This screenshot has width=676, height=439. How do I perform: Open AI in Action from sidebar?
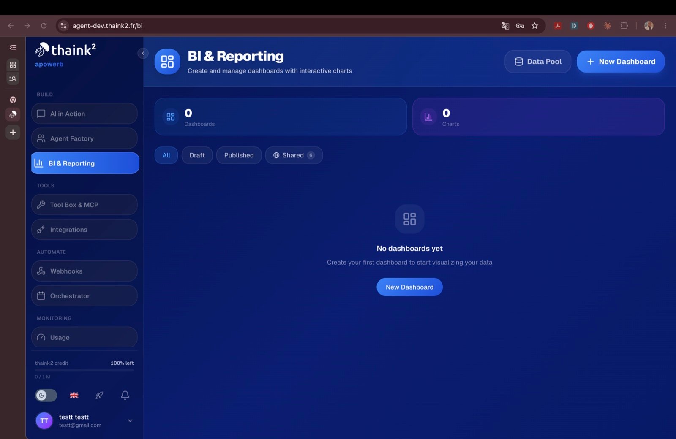pos(84,114)
